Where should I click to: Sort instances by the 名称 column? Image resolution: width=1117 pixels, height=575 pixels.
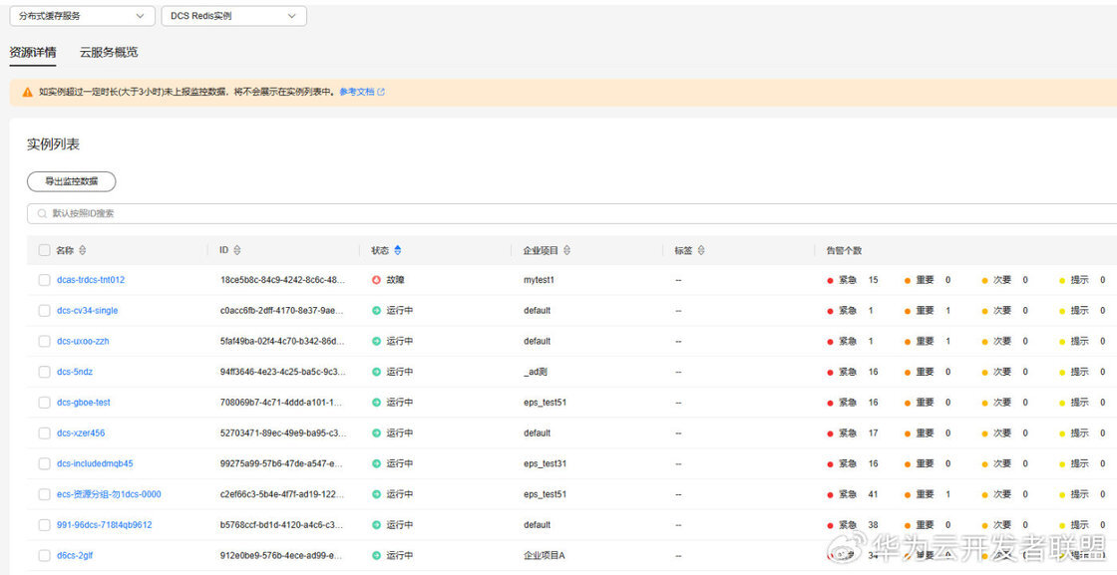coord(82,250)
